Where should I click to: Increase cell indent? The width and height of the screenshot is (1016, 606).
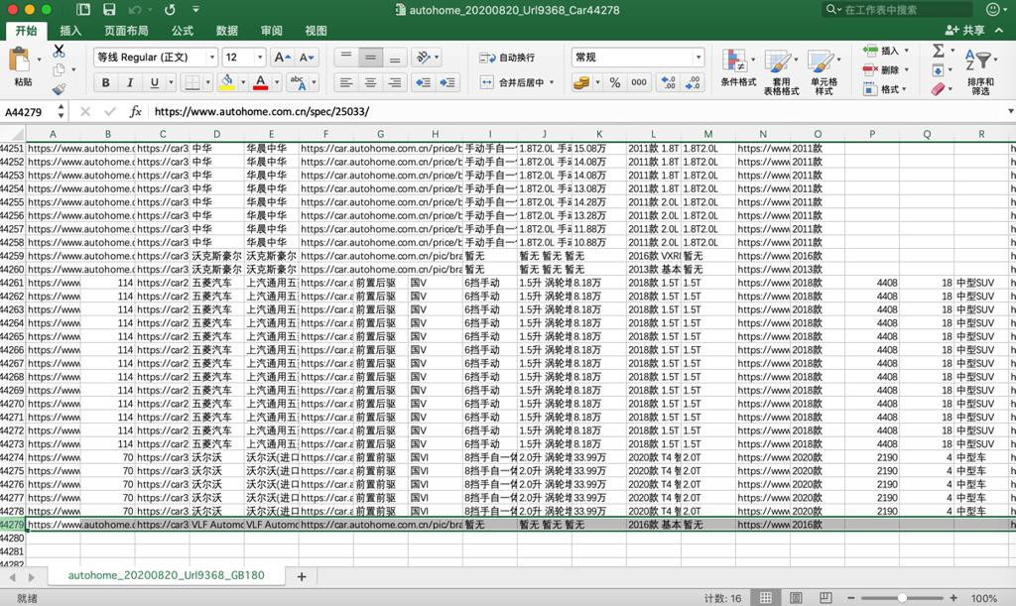pos(447,82)
